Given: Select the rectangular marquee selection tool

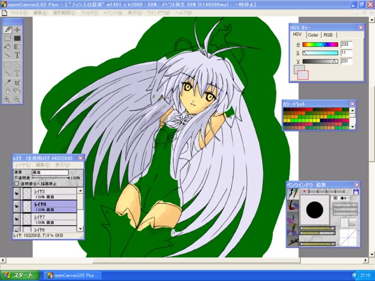Looking at the screenshot, I should tap(7, 65).
